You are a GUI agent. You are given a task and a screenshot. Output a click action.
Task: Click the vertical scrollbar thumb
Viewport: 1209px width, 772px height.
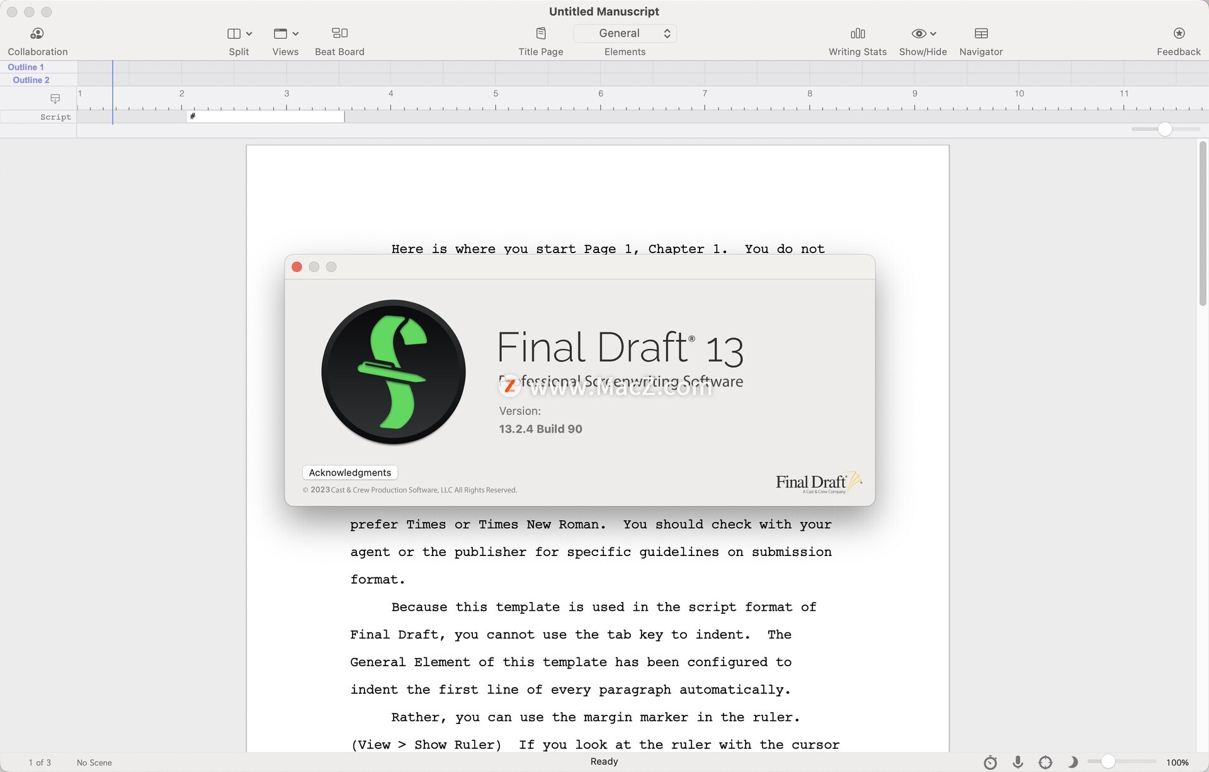pos(1203,224)
